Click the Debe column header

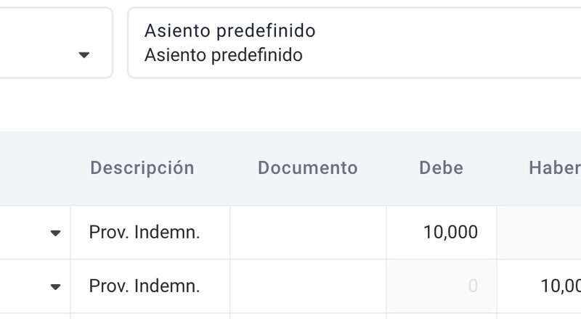tap(441, 167)
